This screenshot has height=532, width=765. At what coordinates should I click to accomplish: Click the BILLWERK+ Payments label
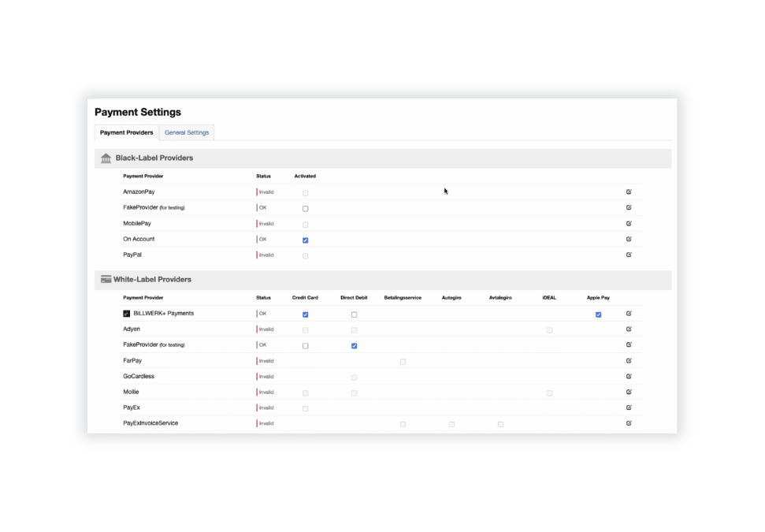(163, 314)
